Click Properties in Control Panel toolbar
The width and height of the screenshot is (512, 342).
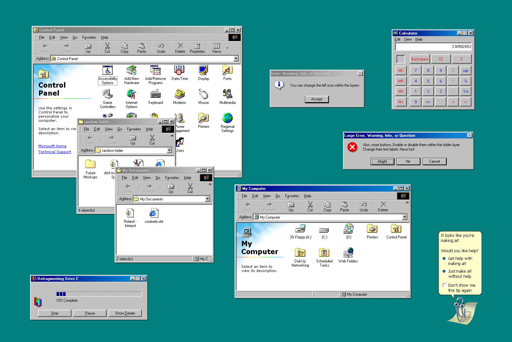pyautogui.click(x=197, y=48)
